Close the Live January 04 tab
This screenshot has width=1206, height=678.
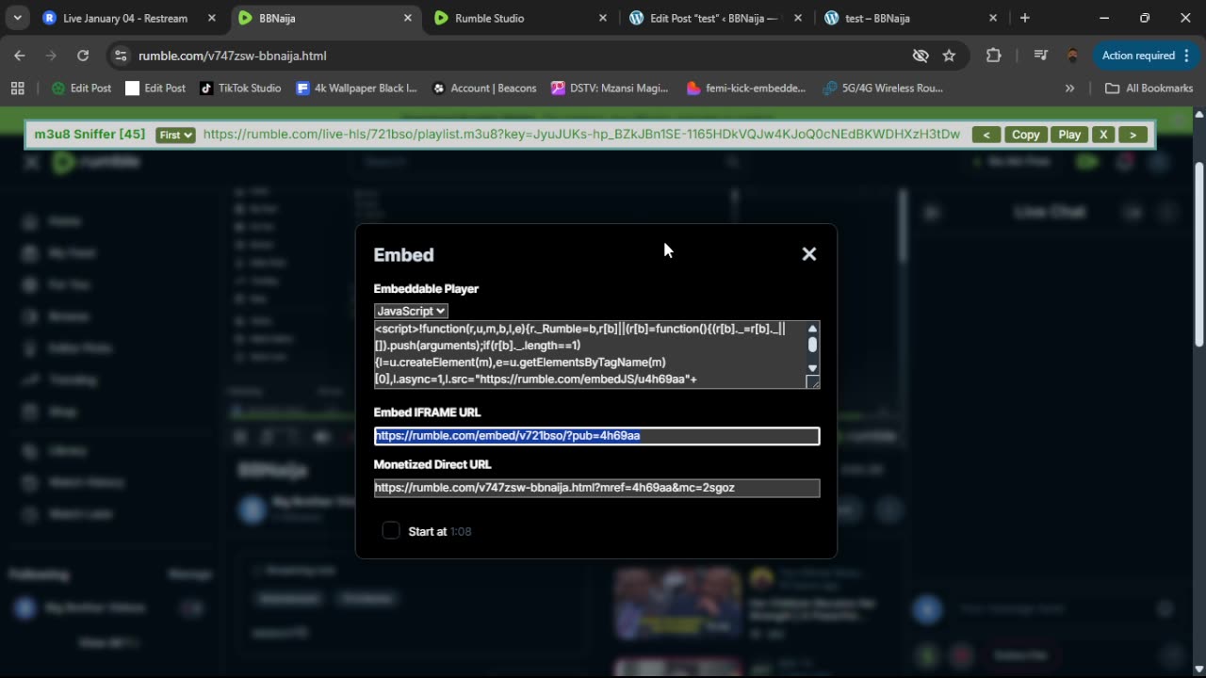point(212,18)
